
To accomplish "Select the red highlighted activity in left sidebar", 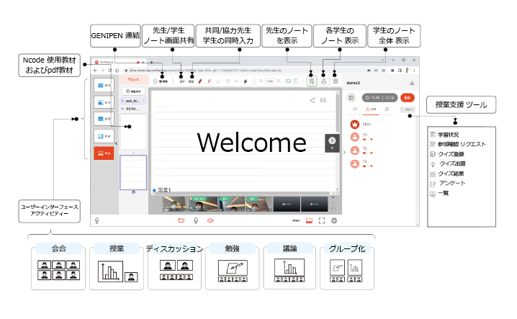I will tap(104, 153).
